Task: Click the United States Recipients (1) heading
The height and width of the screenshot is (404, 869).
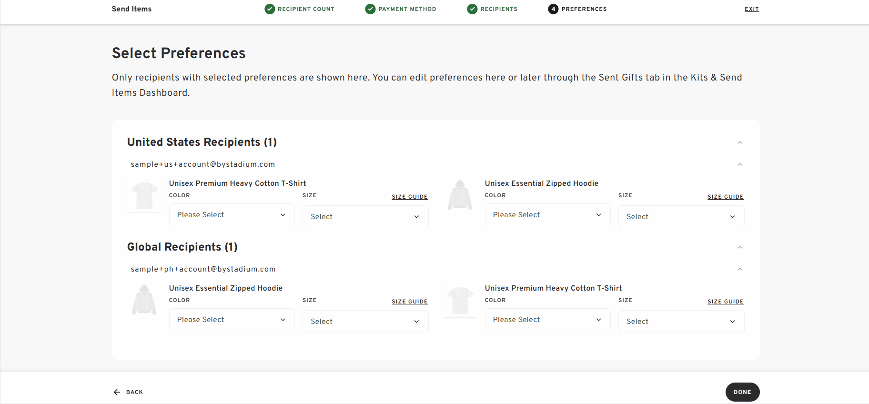Action: click(202, 142)
